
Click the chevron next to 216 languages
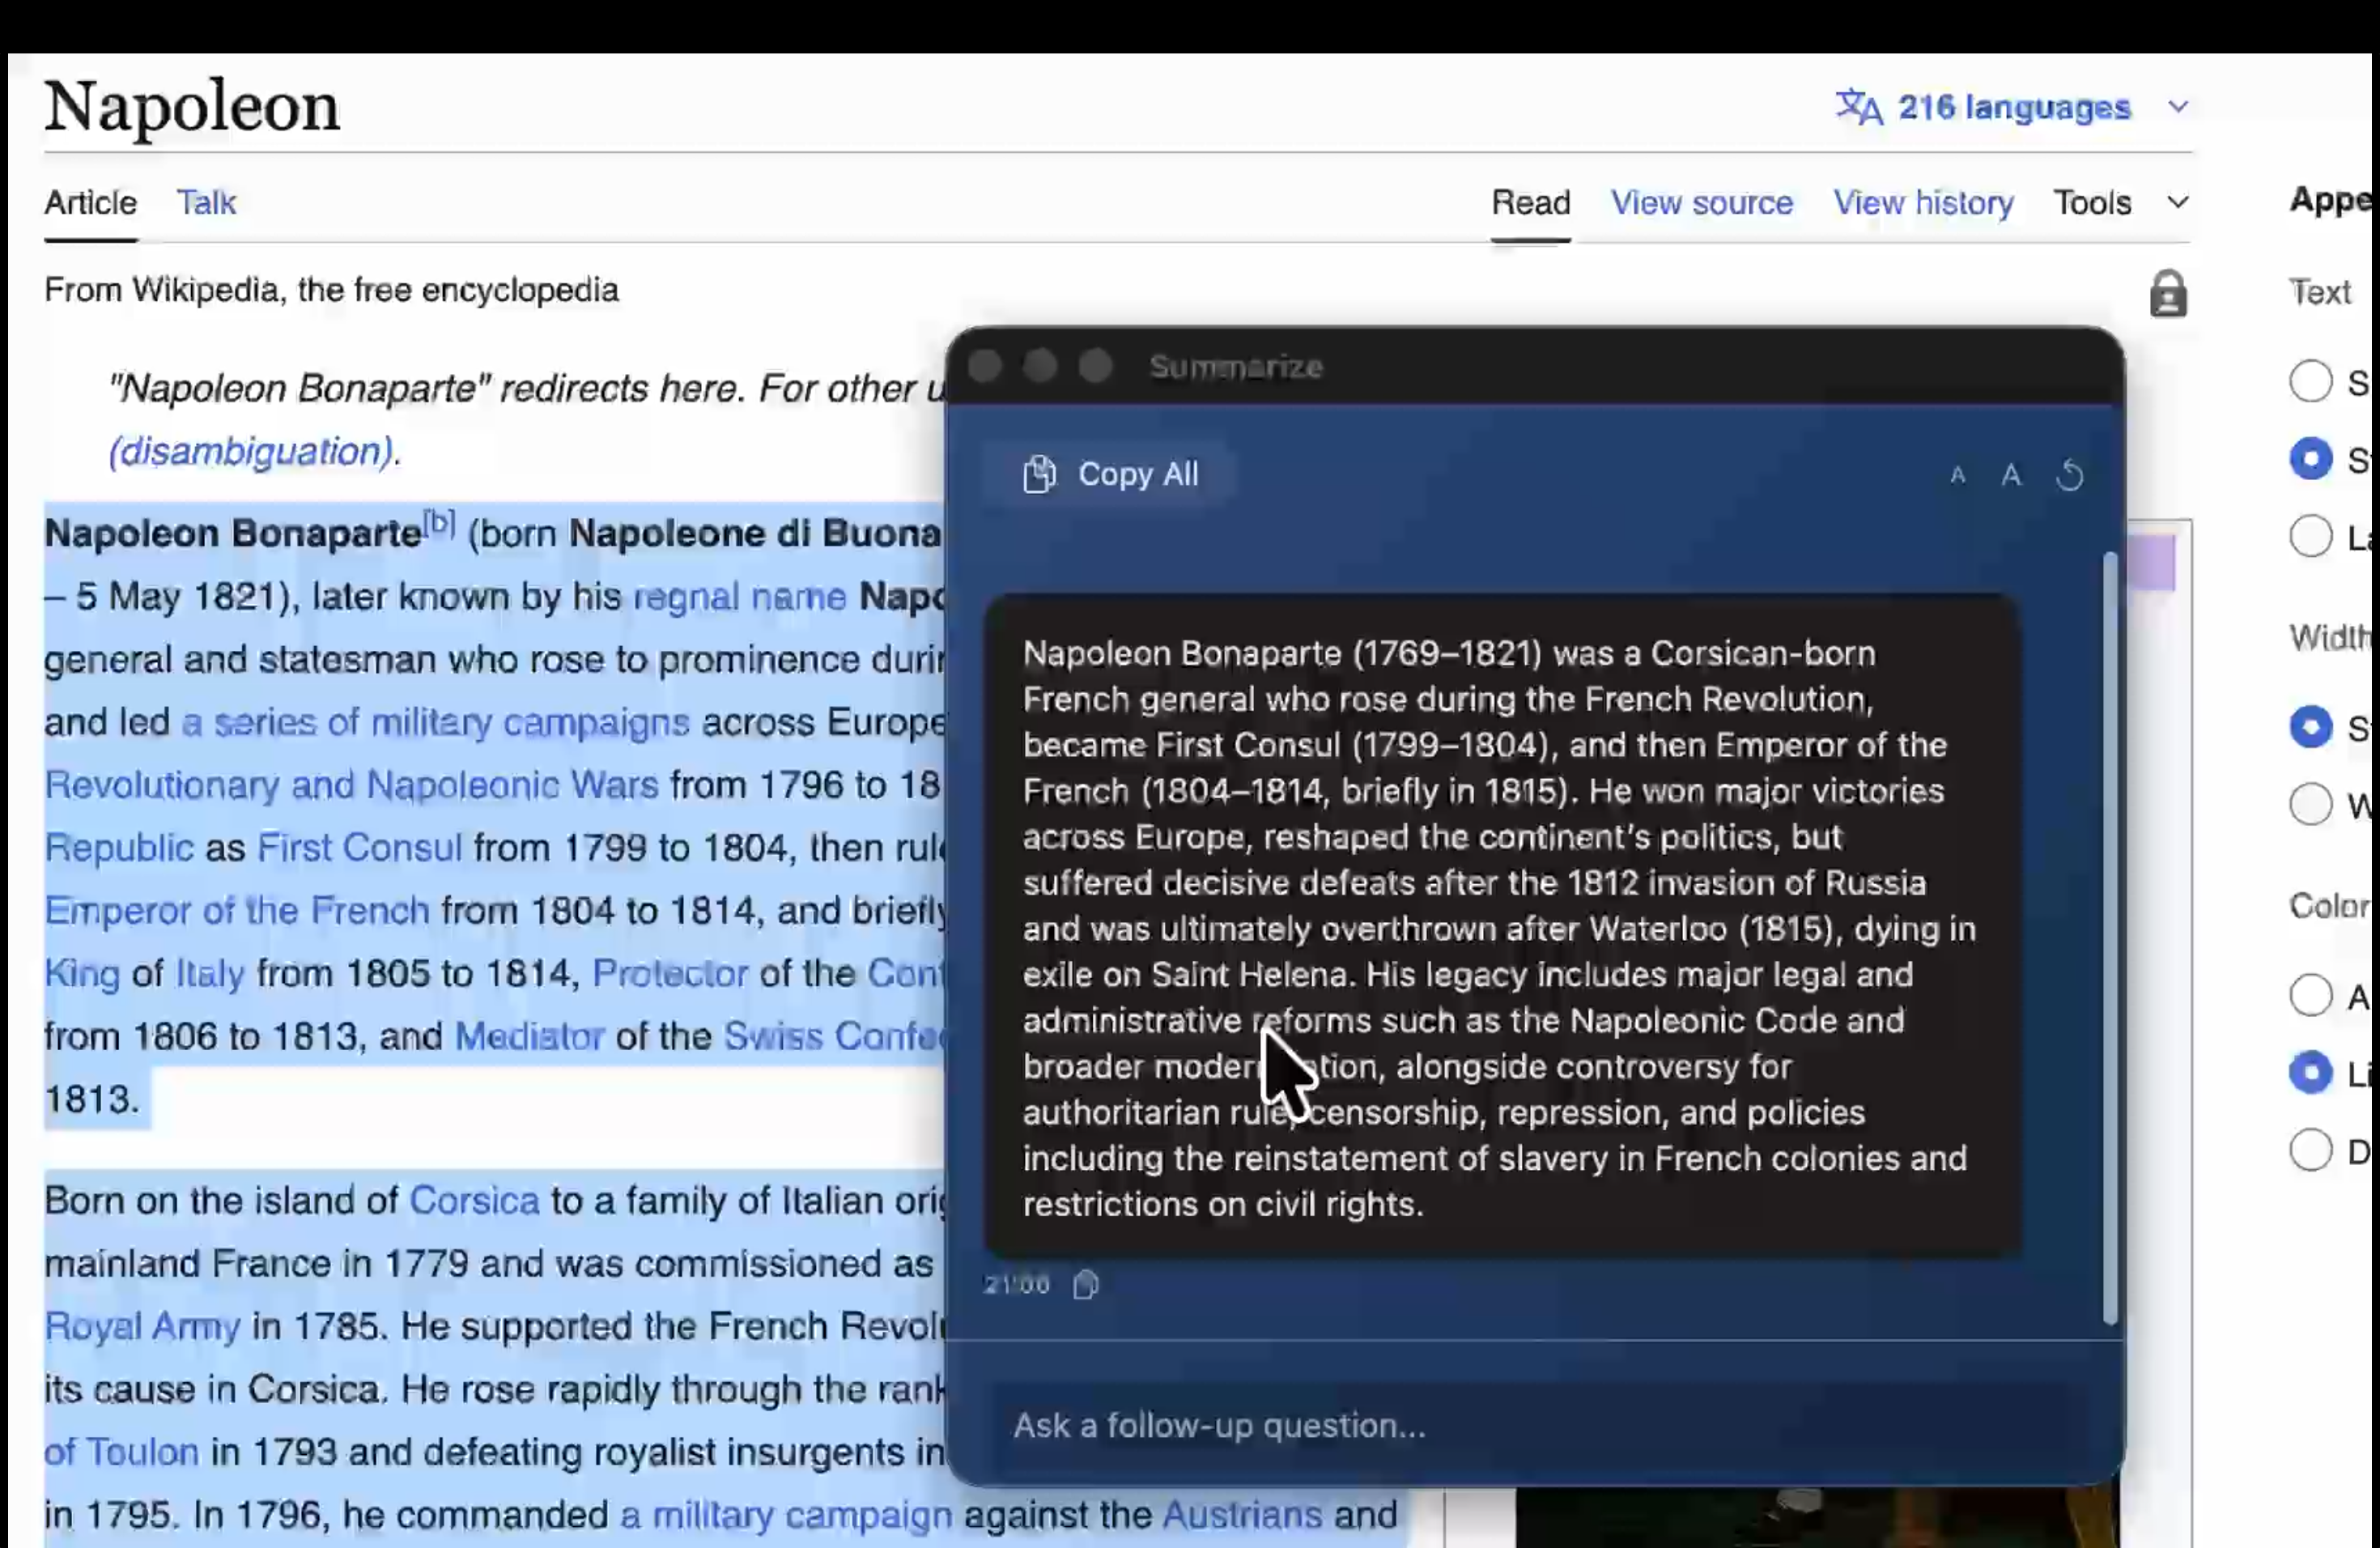(2178, 107)
